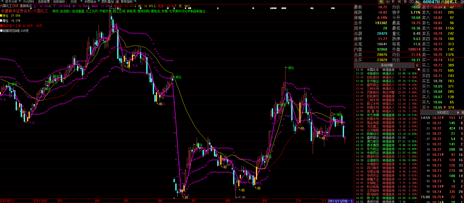Select the 日线 period option
Image resolution: width=464 pixels, height=203 pixels.
click(74, 2)
